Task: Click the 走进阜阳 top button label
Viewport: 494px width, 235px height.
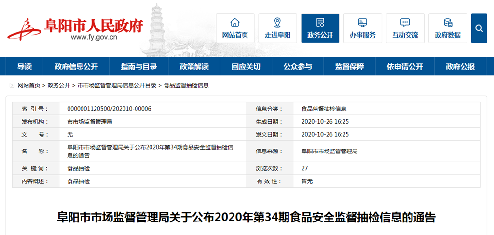Action: [277, 35]
